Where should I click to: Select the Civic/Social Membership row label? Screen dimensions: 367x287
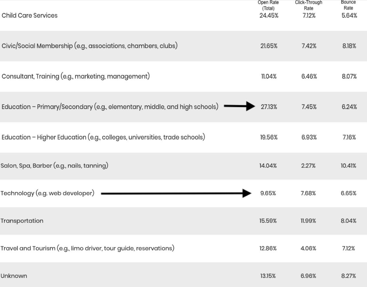[89, 46]
